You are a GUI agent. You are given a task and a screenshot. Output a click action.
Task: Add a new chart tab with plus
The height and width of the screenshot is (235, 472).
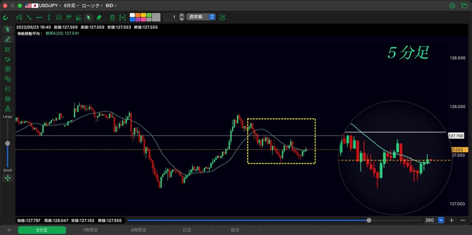(9, 230)
